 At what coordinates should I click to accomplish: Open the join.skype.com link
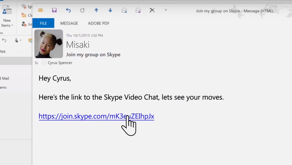coord(96,116)
